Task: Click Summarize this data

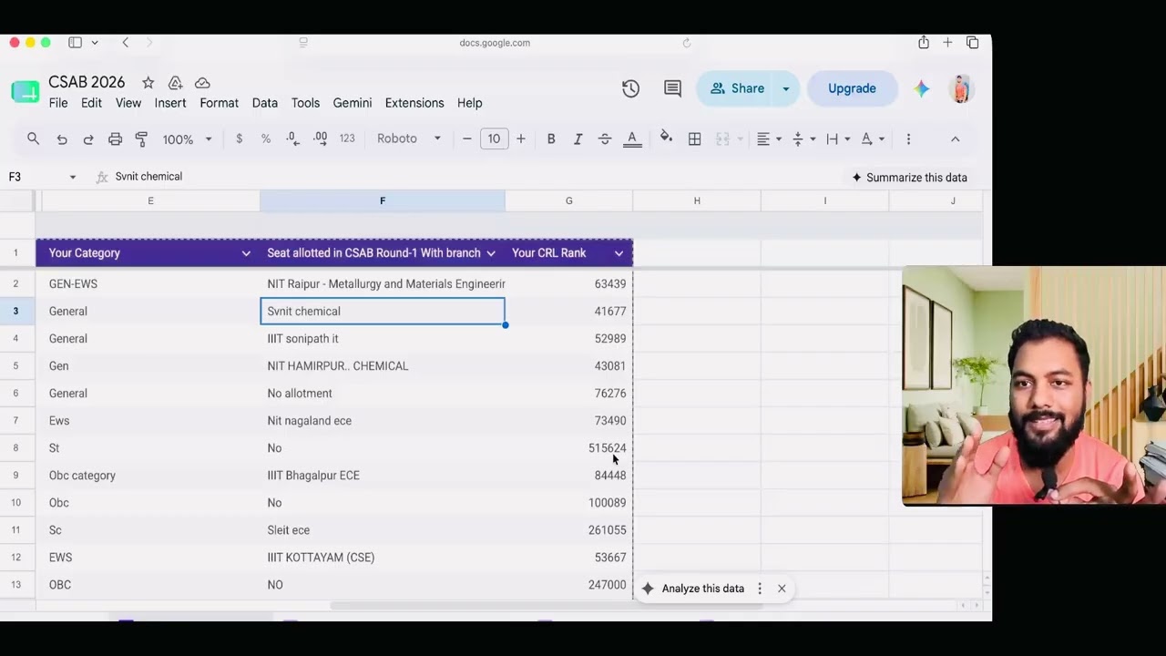Action: [909, 178]
